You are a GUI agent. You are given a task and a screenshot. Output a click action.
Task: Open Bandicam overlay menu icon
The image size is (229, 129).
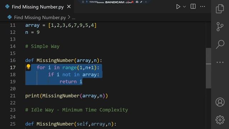coord(83,2)
